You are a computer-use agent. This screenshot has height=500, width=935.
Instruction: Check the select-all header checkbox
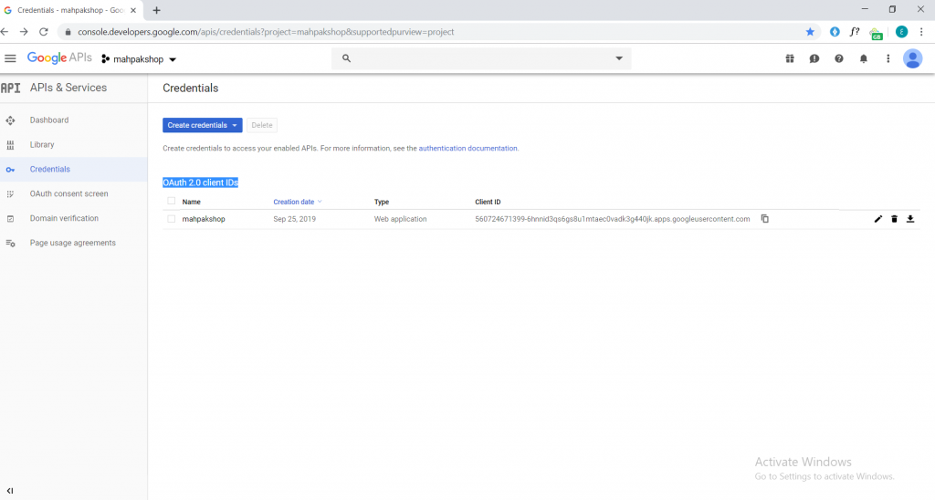(171, 201)
